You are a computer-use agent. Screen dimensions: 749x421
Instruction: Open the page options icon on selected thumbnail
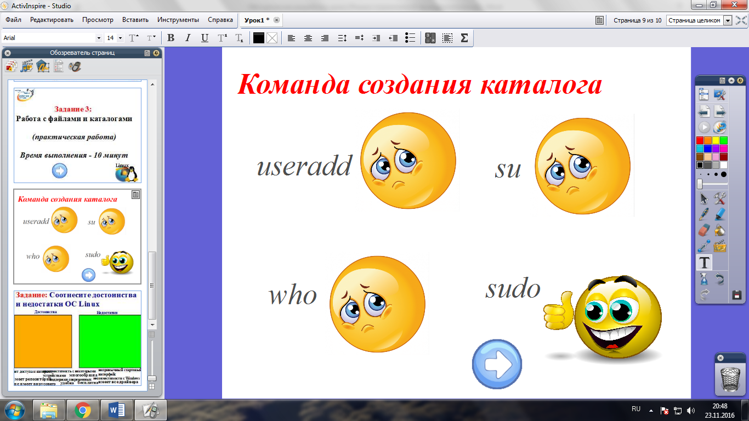point(136,195)
